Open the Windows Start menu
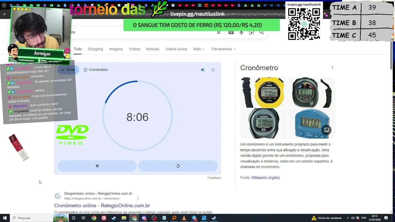395x222 pixels. click(x=5, y=218)
